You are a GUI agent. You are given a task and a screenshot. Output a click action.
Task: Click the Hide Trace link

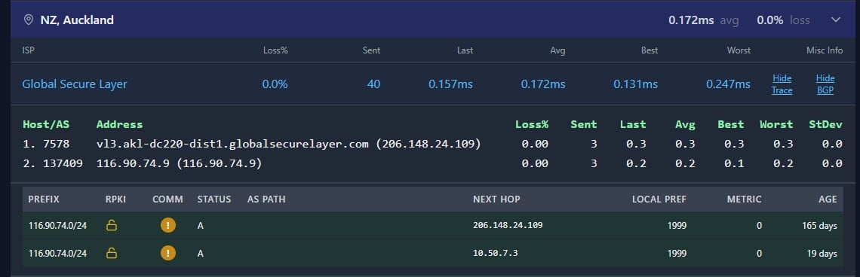click(782, 84)
